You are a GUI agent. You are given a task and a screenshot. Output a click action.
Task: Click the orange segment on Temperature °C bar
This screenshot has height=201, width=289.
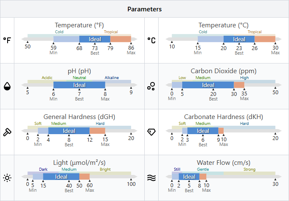pos(265,39)
